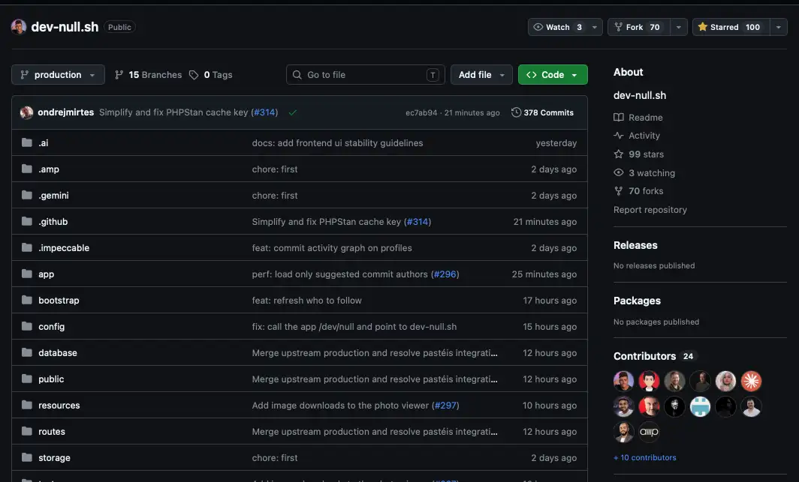The height and width of the screenshot is (482, 799).
Task: Click the repository owner avatar beside dev-null.sh
Action: pos(19,26)
